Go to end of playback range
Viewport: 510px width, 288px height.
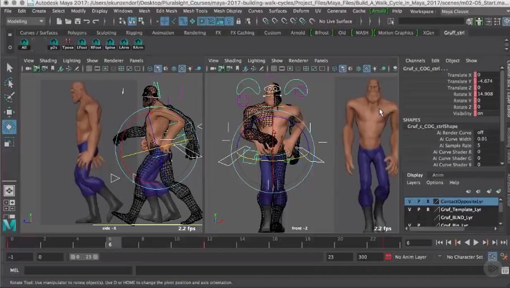click(x=504, y=243)
